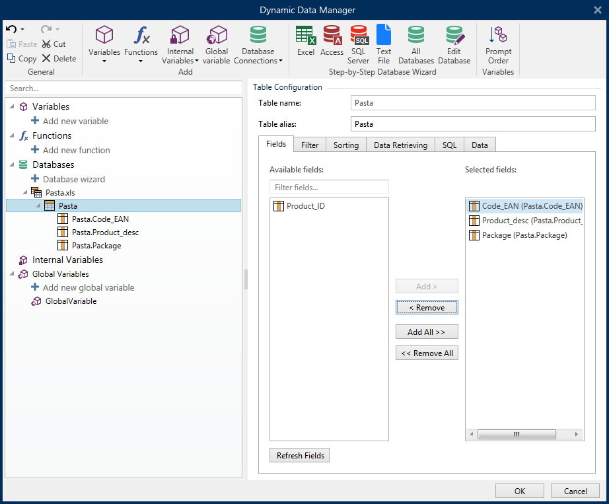Open the Internal Variables dropdown

[x=180, y=45]
